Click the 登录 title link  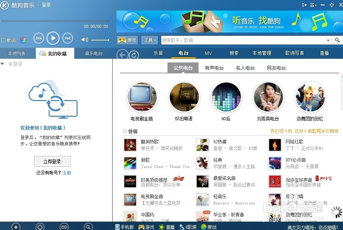46,5
